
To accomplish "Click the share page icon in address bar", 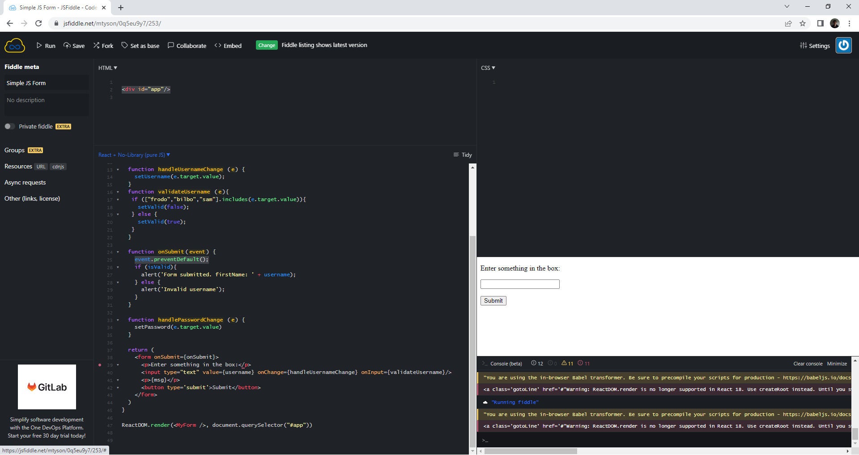I will click(788, 23).
